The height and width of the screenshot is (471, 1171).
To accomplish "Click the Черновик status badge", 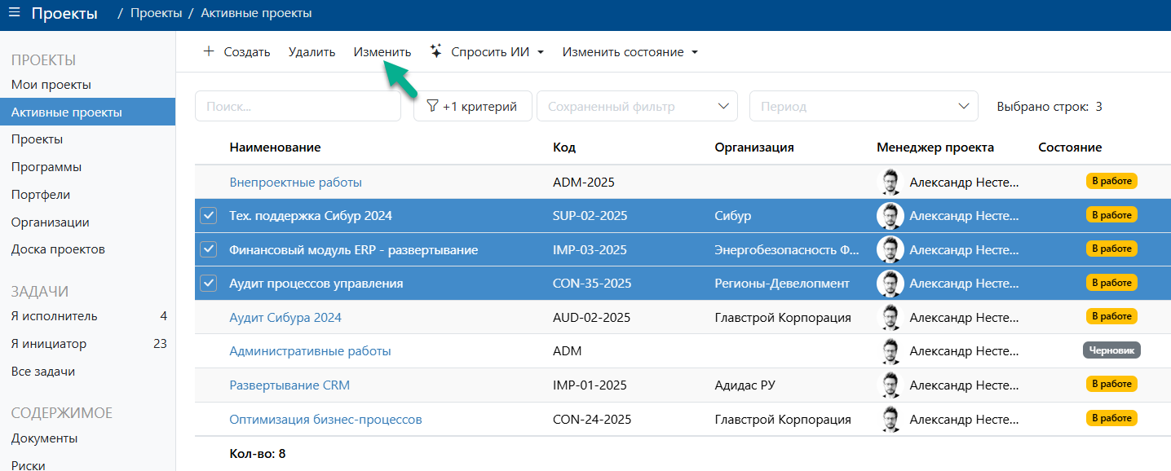I will tap(1112, 350).
